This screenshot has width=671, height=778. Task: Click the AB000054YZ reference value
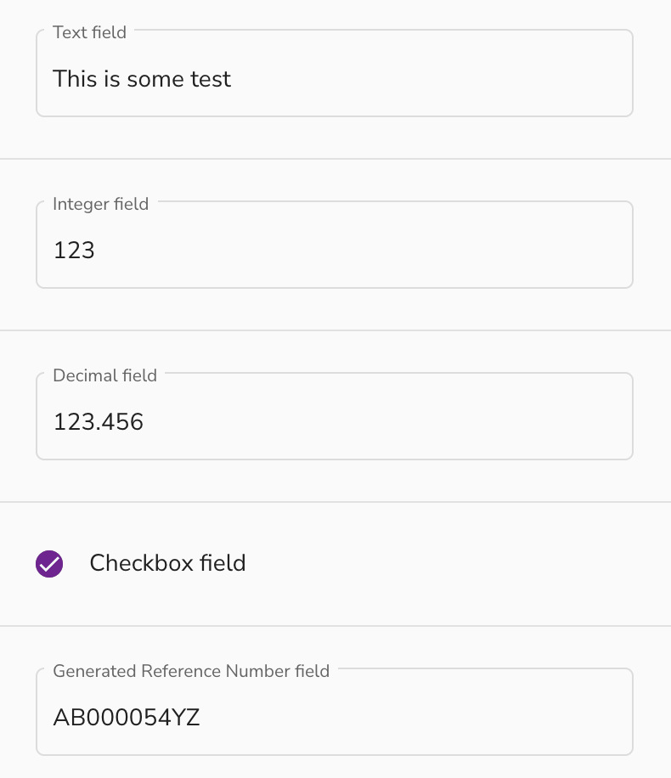tap(127, 718)
